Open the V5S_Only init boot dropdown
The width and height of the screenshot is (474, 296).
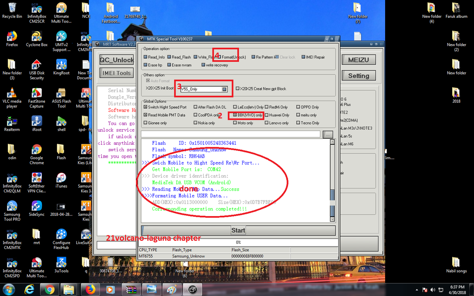click(224, 89)
